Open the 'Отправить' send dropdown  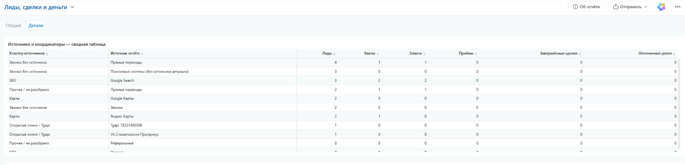tap(629, 7)
